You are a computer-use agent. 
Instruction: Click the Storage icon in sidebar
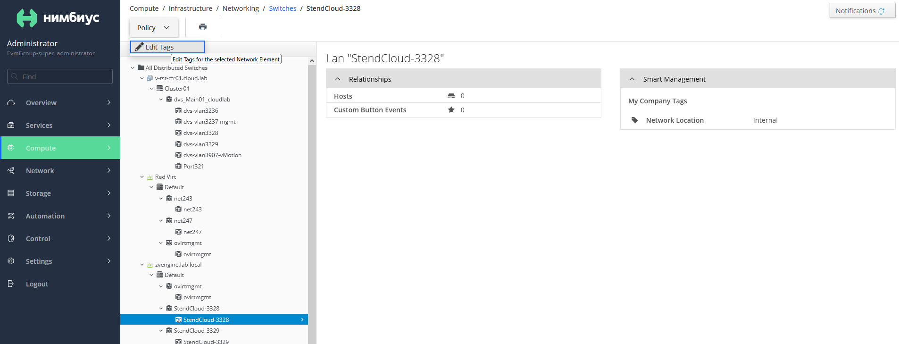(x=11, y=193)
